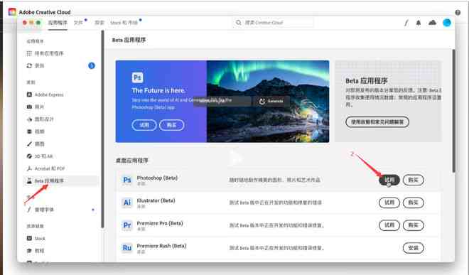Click the Search Creative Cloud field

coord(274,23)
